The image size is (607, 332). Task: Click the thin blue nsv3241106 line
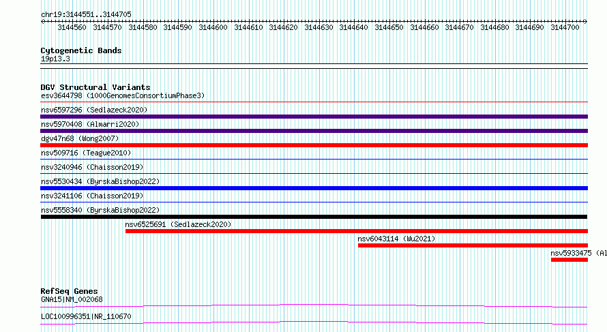click(x=314, y=202)
